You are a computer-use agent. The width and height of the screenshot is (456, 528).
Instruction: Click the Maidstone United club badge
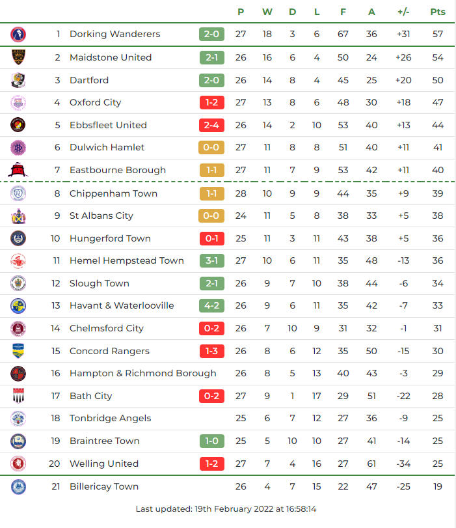(18, 57)
